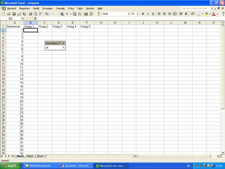Align cell text to the left
Viewport: 225px width, 169px height.
(159, 14)
